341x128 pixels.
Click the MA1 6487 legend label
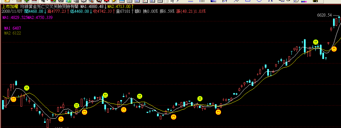click(x=12, y=28)
